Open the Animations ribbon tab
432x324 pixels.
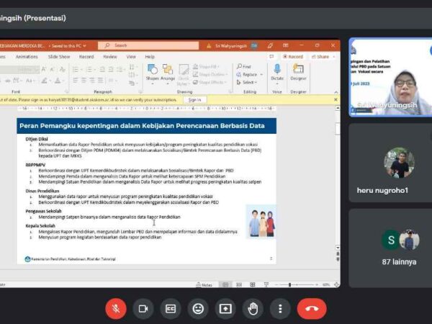click(27, 56)
